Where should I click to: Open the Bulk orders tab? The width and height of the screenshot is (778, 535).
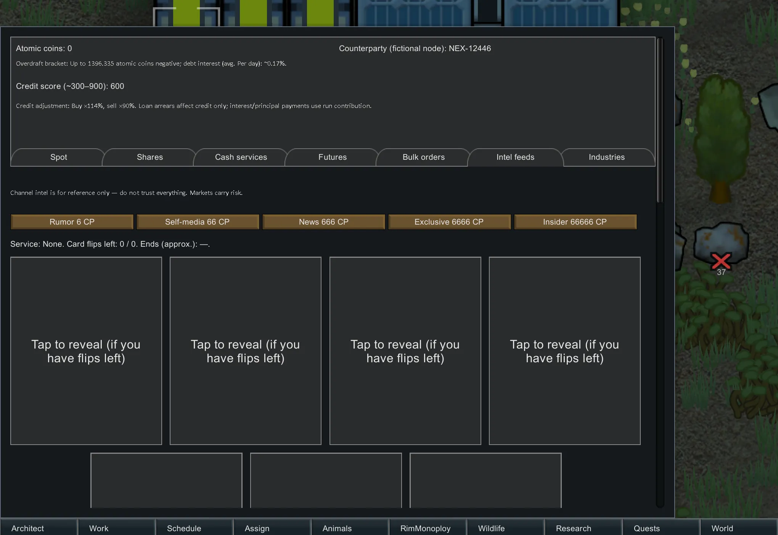pyautogui.click(x=423, y=157)
